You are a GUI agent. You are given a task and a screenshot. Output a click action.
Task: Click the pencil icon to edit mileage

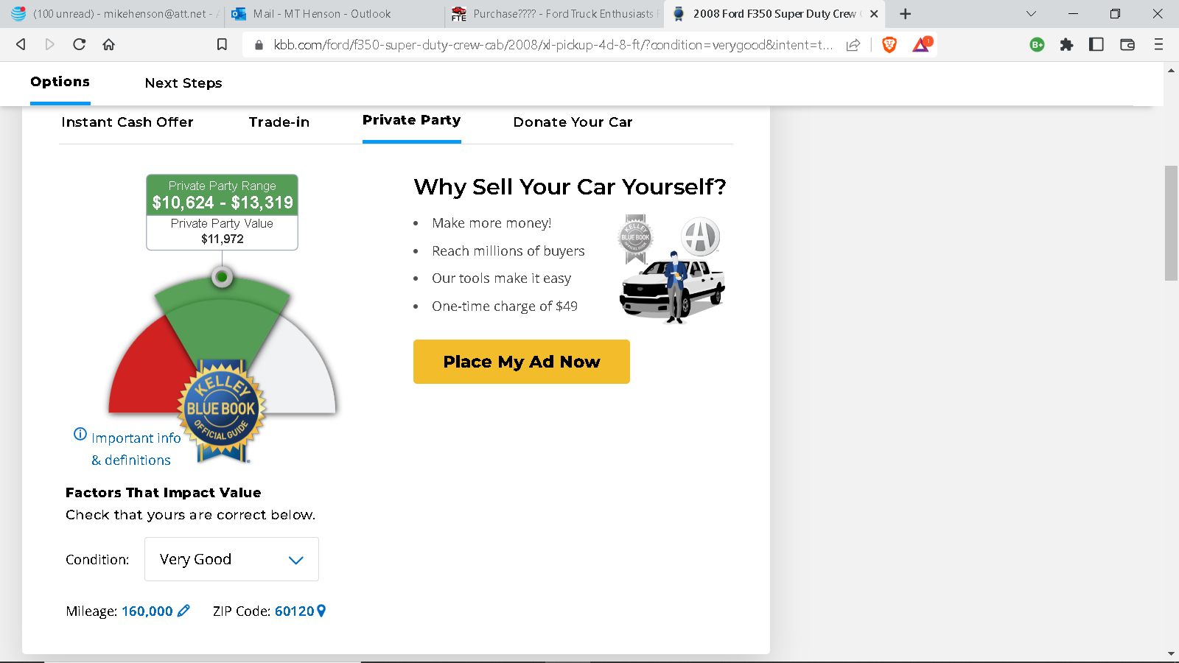(184, 611)
